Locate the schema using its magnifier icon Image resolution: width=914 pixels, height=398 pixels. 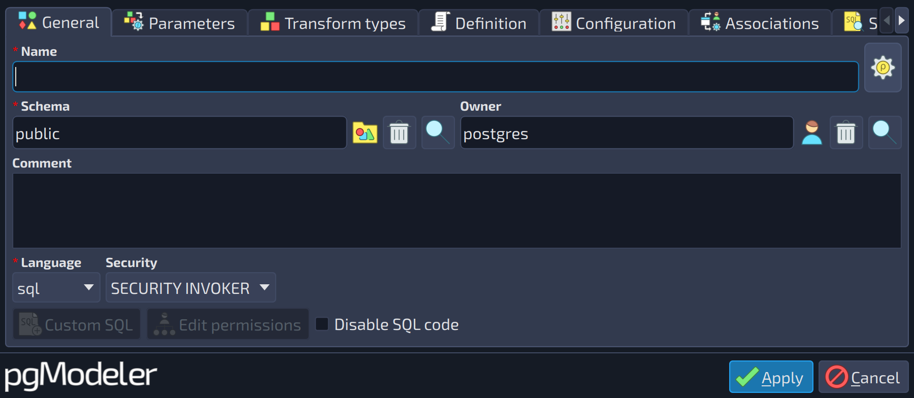point(438,133)
